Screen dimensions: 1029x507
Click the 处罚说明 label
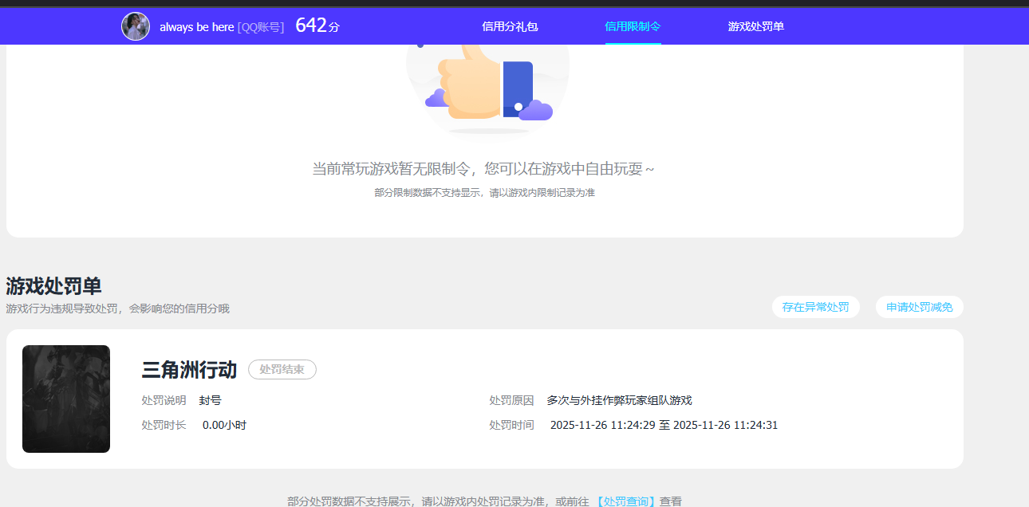click(x=164, y=400)
